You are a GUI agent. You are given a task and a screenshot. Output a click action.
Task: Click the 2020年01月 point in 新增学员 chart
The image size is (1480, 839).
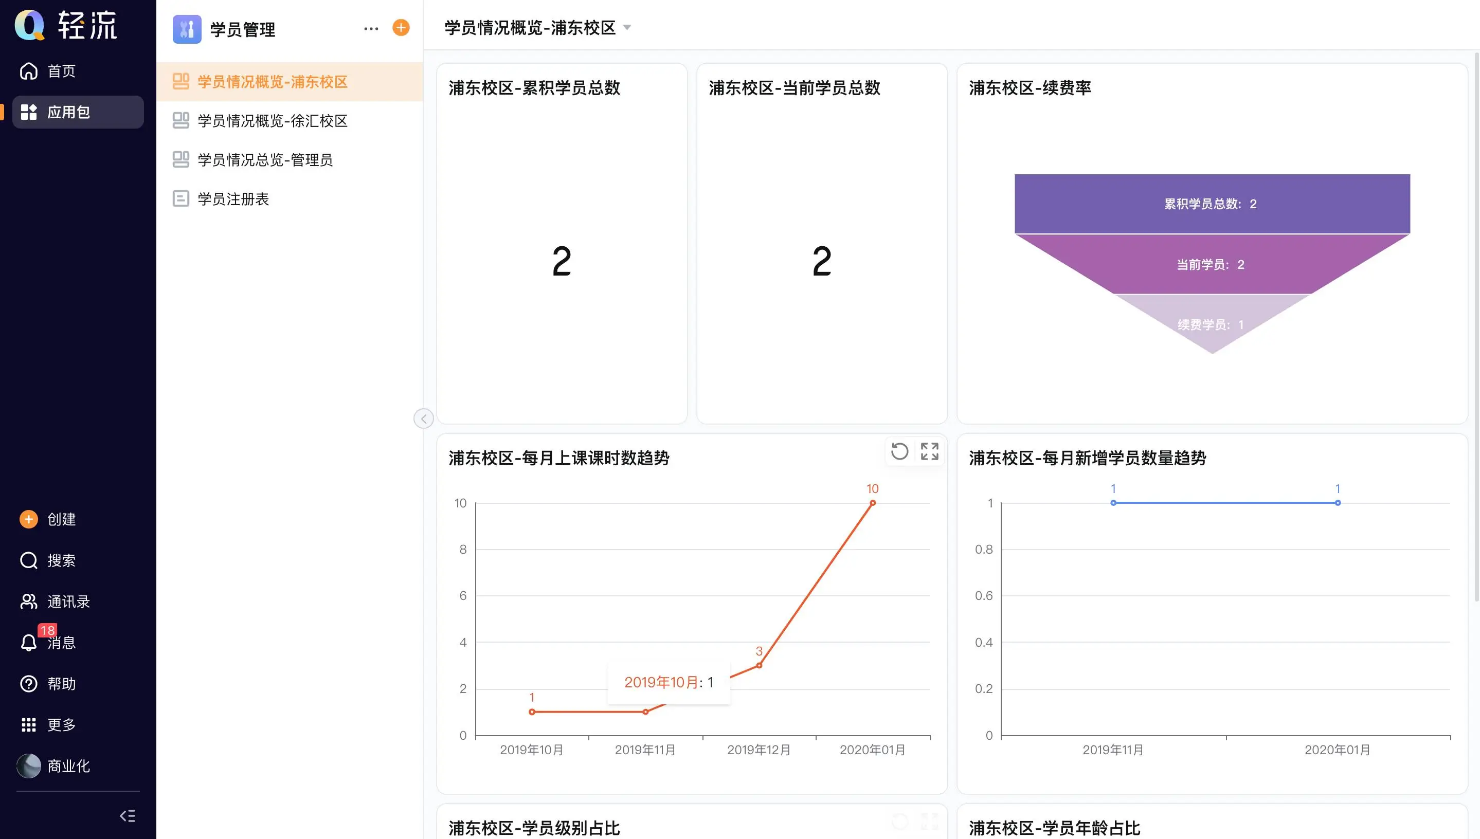[x=1338, y=503]
